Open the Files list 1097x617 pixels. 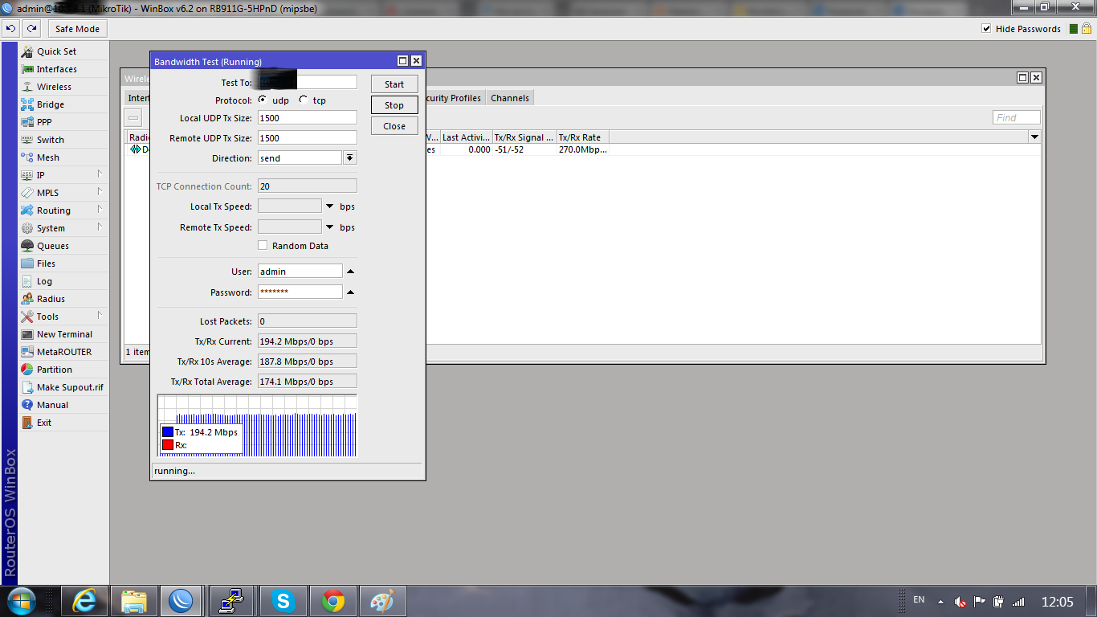click(46, 264)
